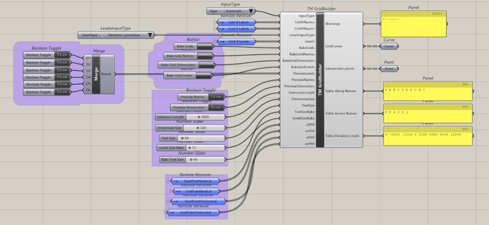This screenshot has height=225, width=489.
Task: Toggle the Boolean Toggle wired to Merge D1
Action: point(62,55)
